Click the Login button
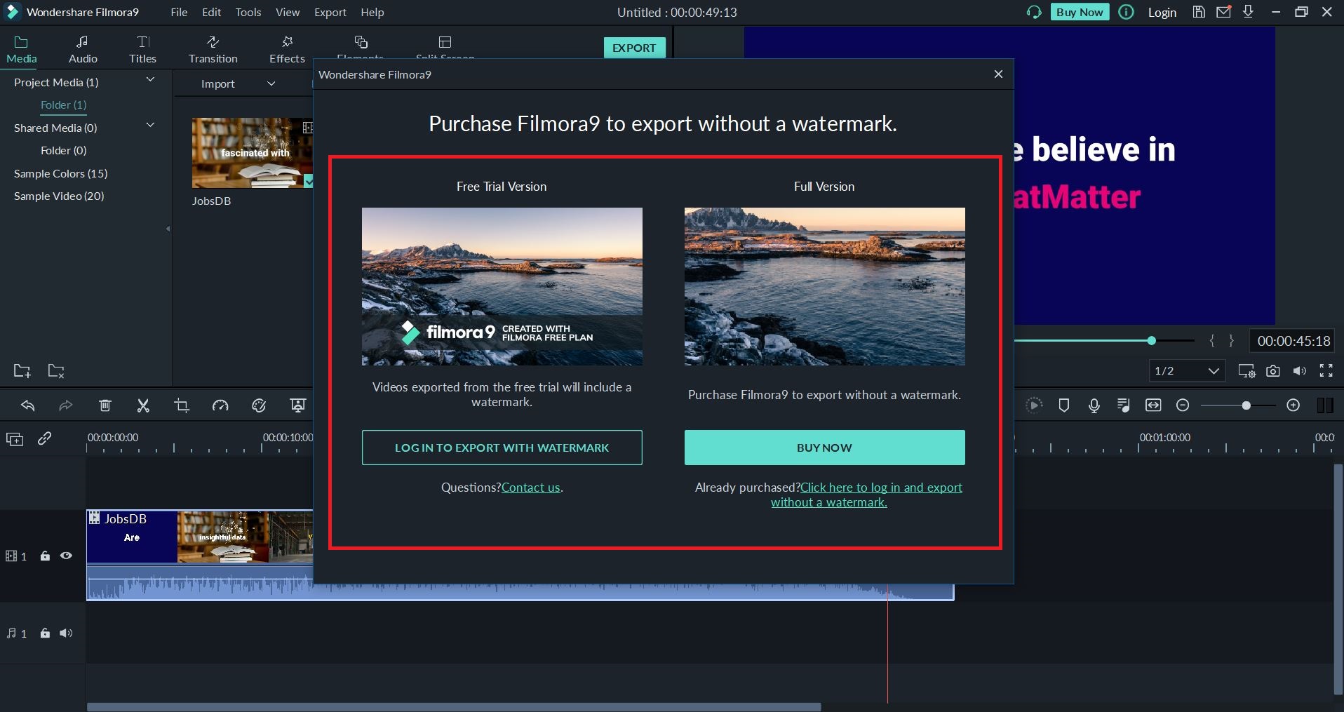 [x=1162, y=12]
